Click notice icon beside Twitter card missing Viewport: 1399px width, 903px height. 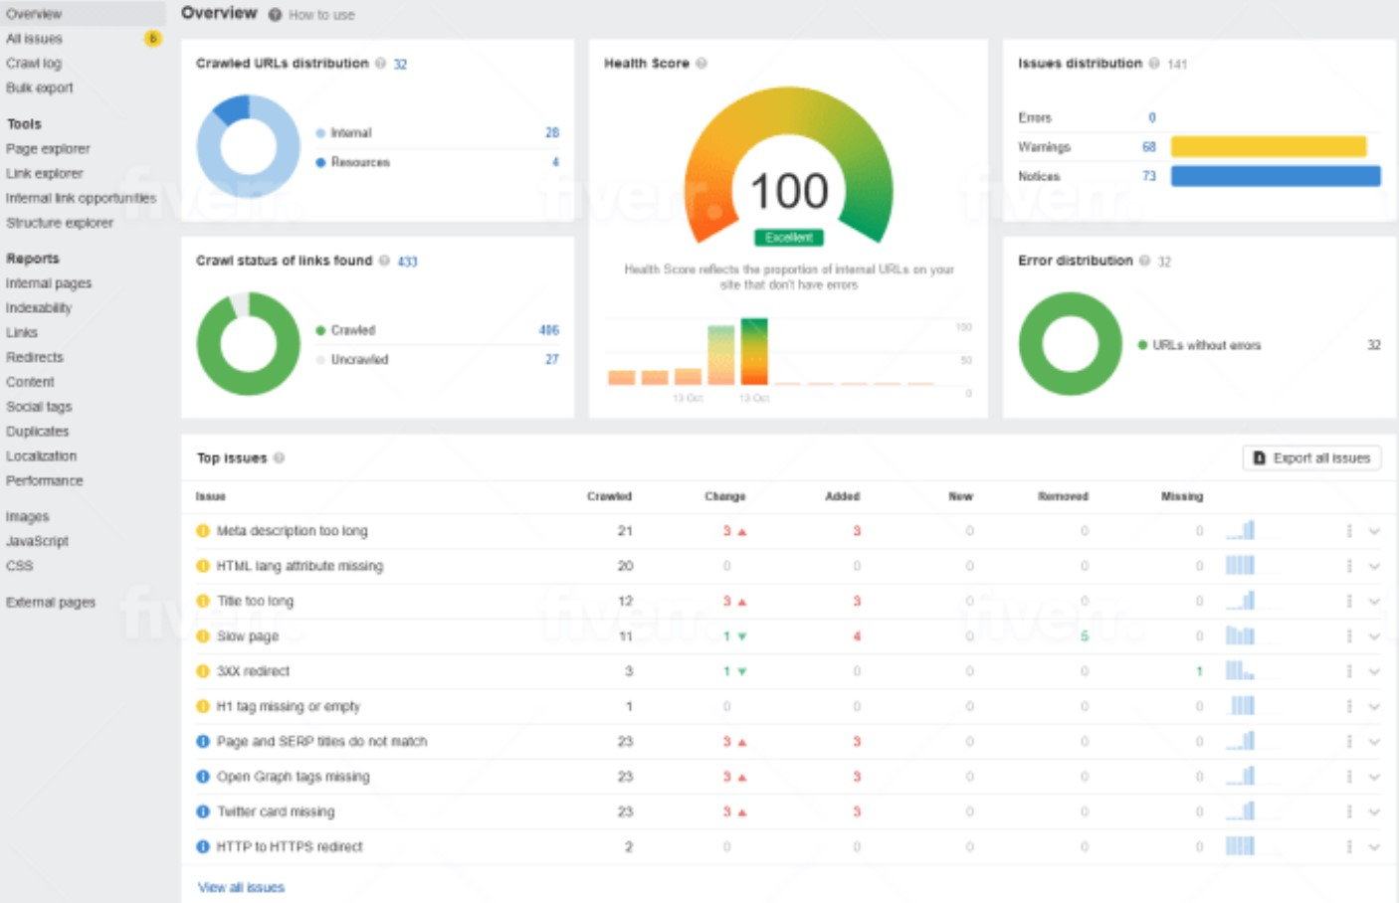tap(203, 812)
